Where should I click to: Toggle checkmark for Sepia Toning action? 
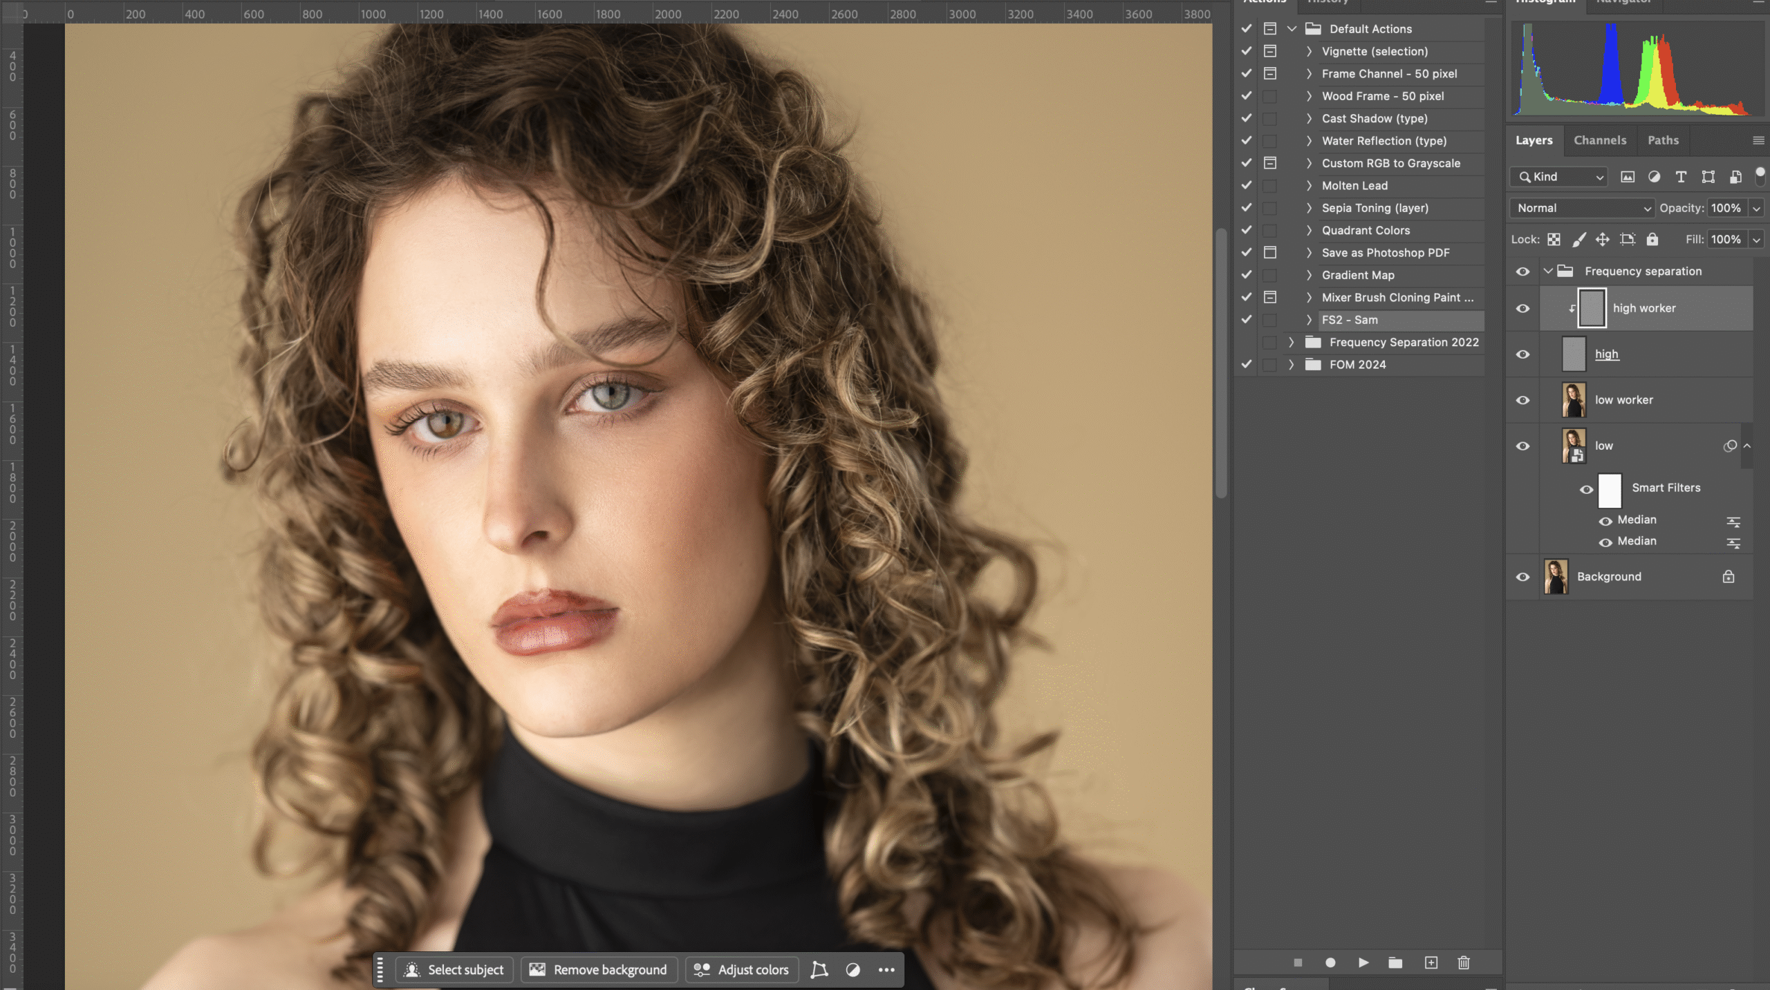click(1247, 208)
